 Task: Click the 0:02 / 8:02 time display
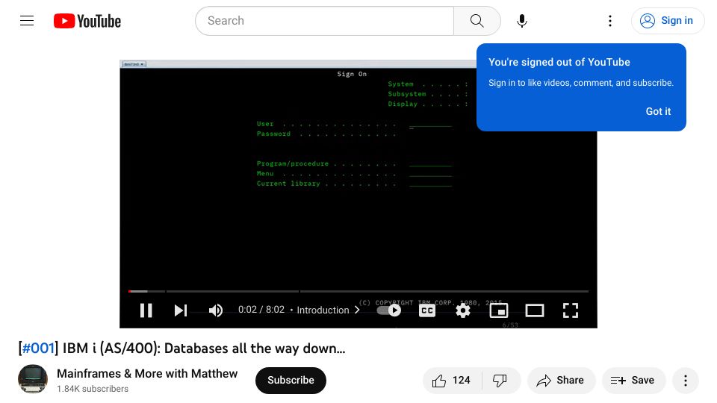(x=261, y=310)
